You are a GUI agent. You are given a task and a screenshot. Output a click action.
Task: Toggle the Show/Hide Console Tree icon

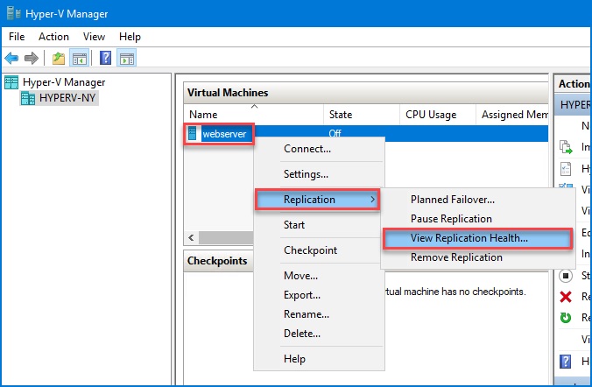point(78,59)
